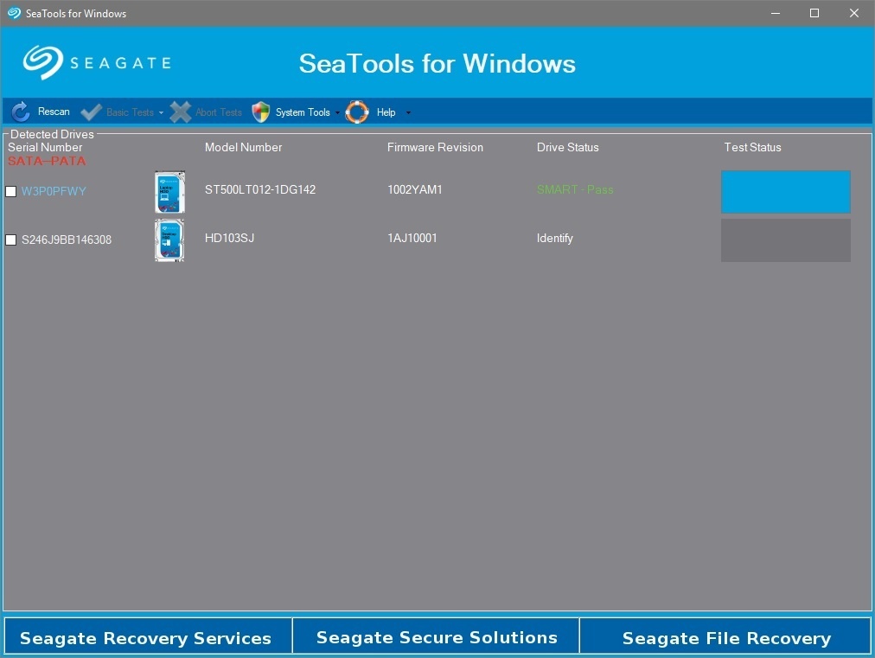Expand the Basic Tests dropdown arrow

[x=162, y=112]
